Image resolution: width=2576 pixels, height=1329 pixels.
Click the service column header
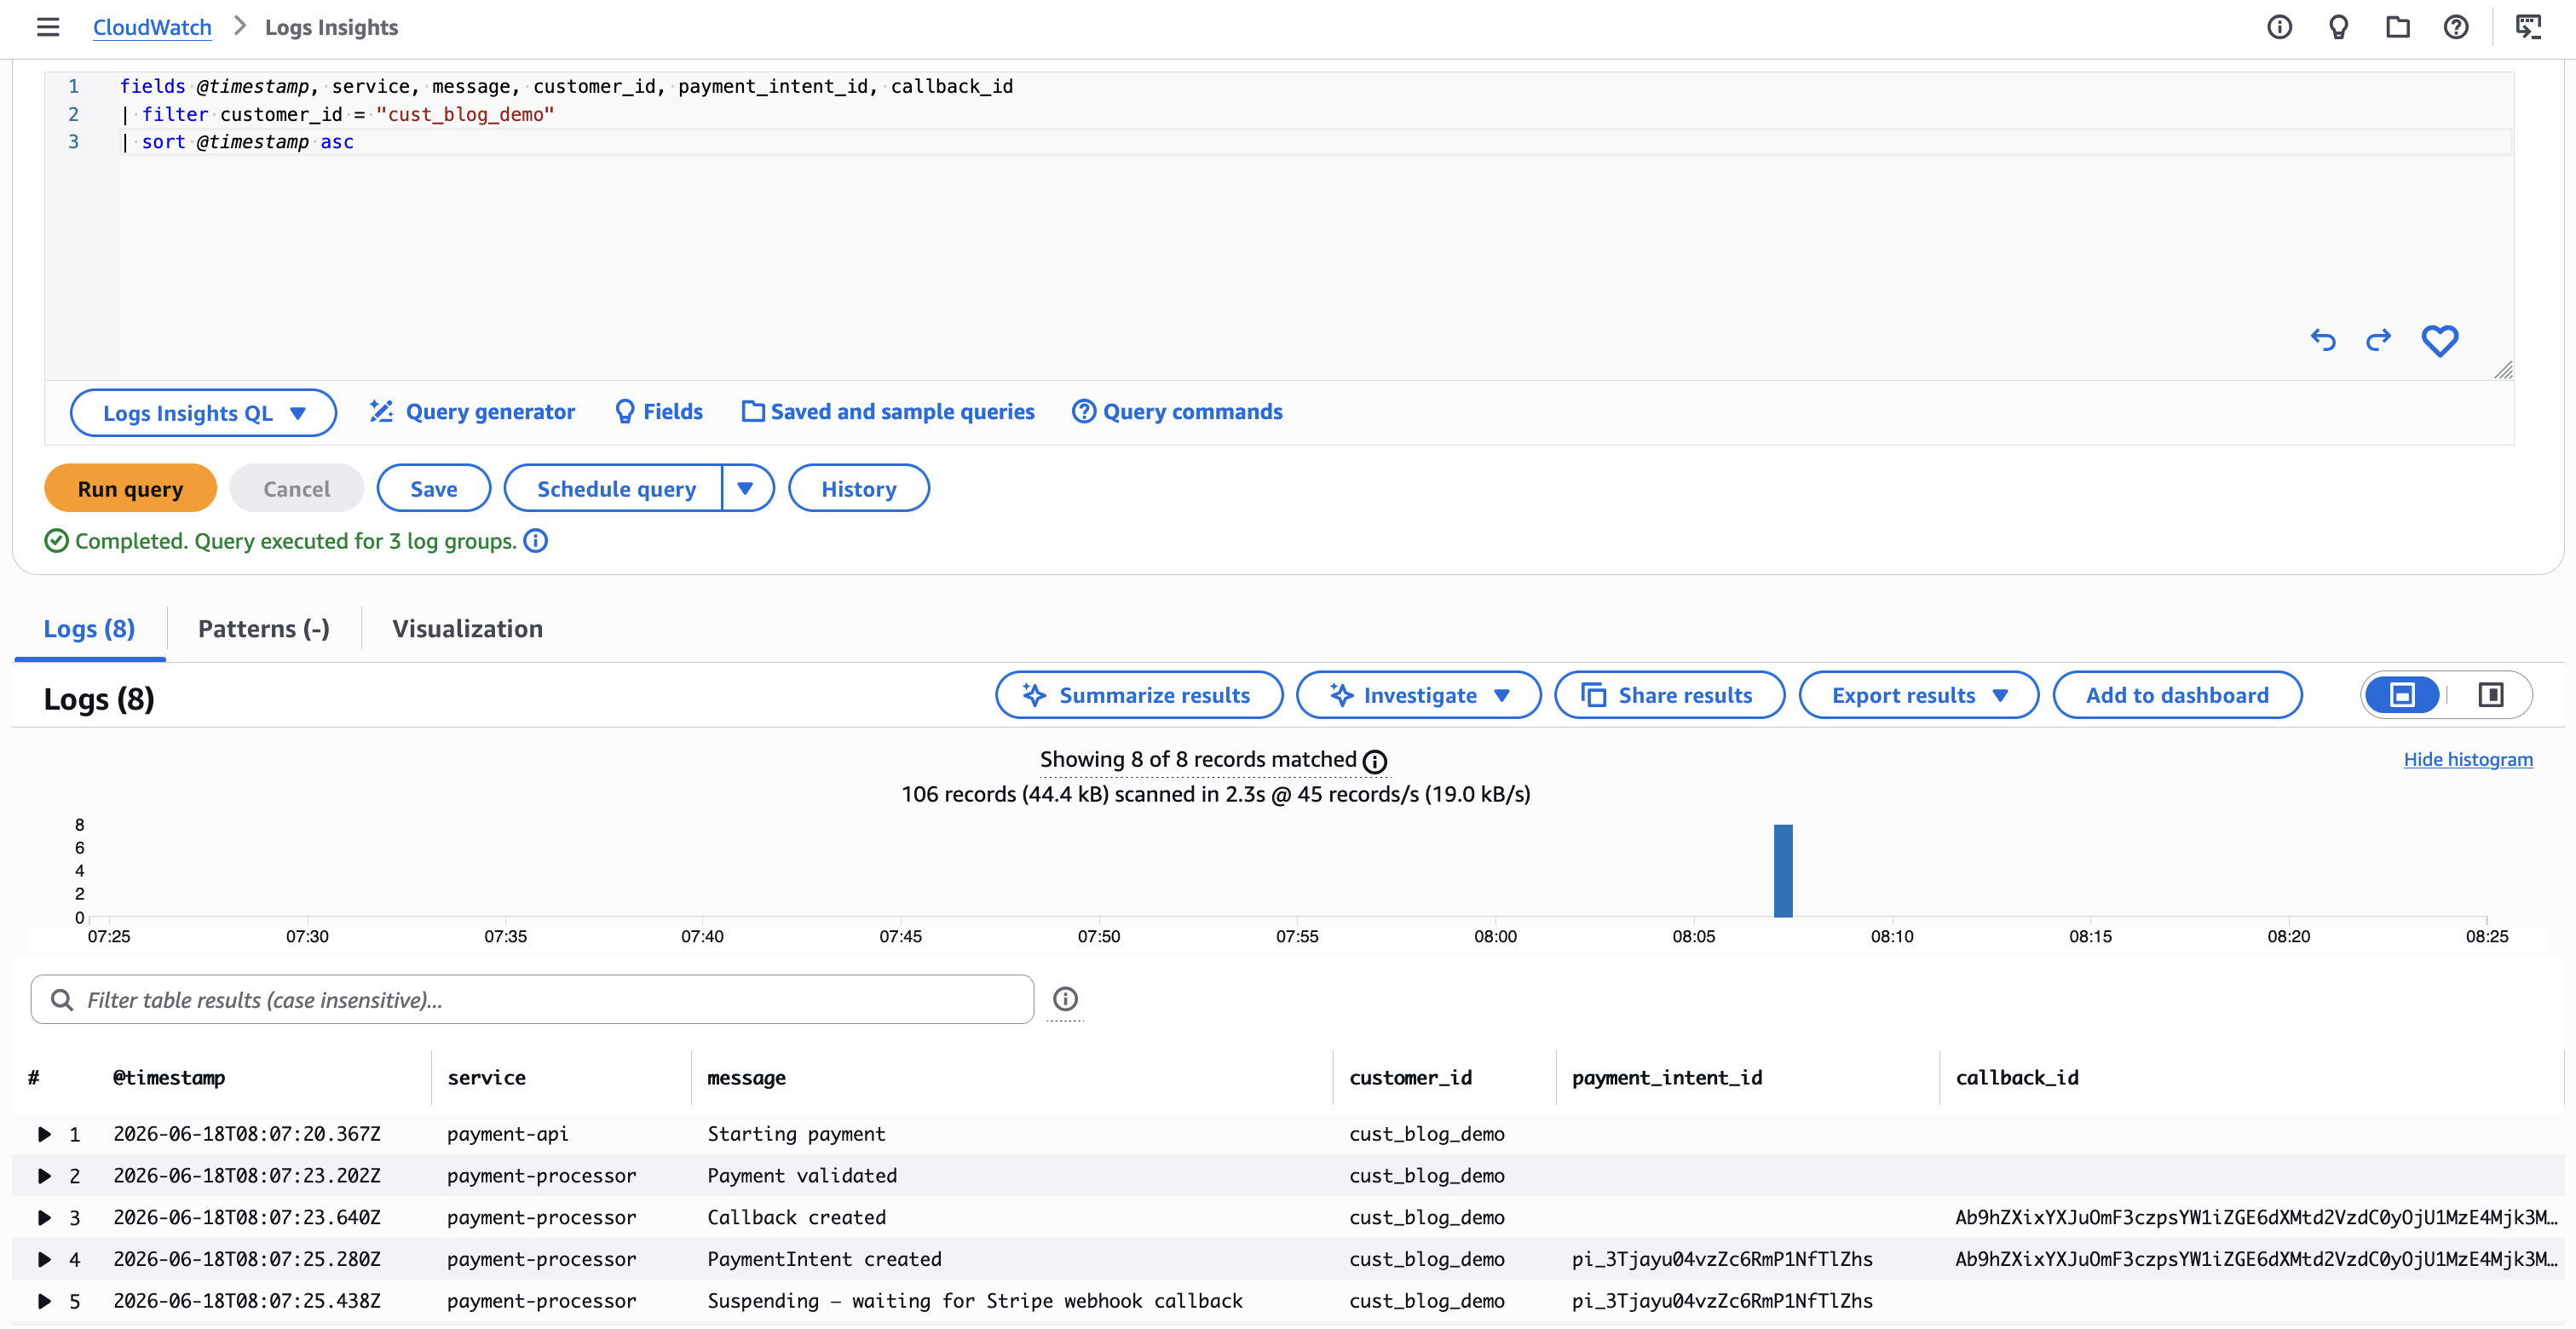coord(486,1077)
